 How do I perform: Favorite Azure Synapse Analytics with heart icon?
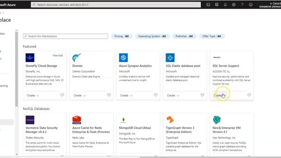155,95
